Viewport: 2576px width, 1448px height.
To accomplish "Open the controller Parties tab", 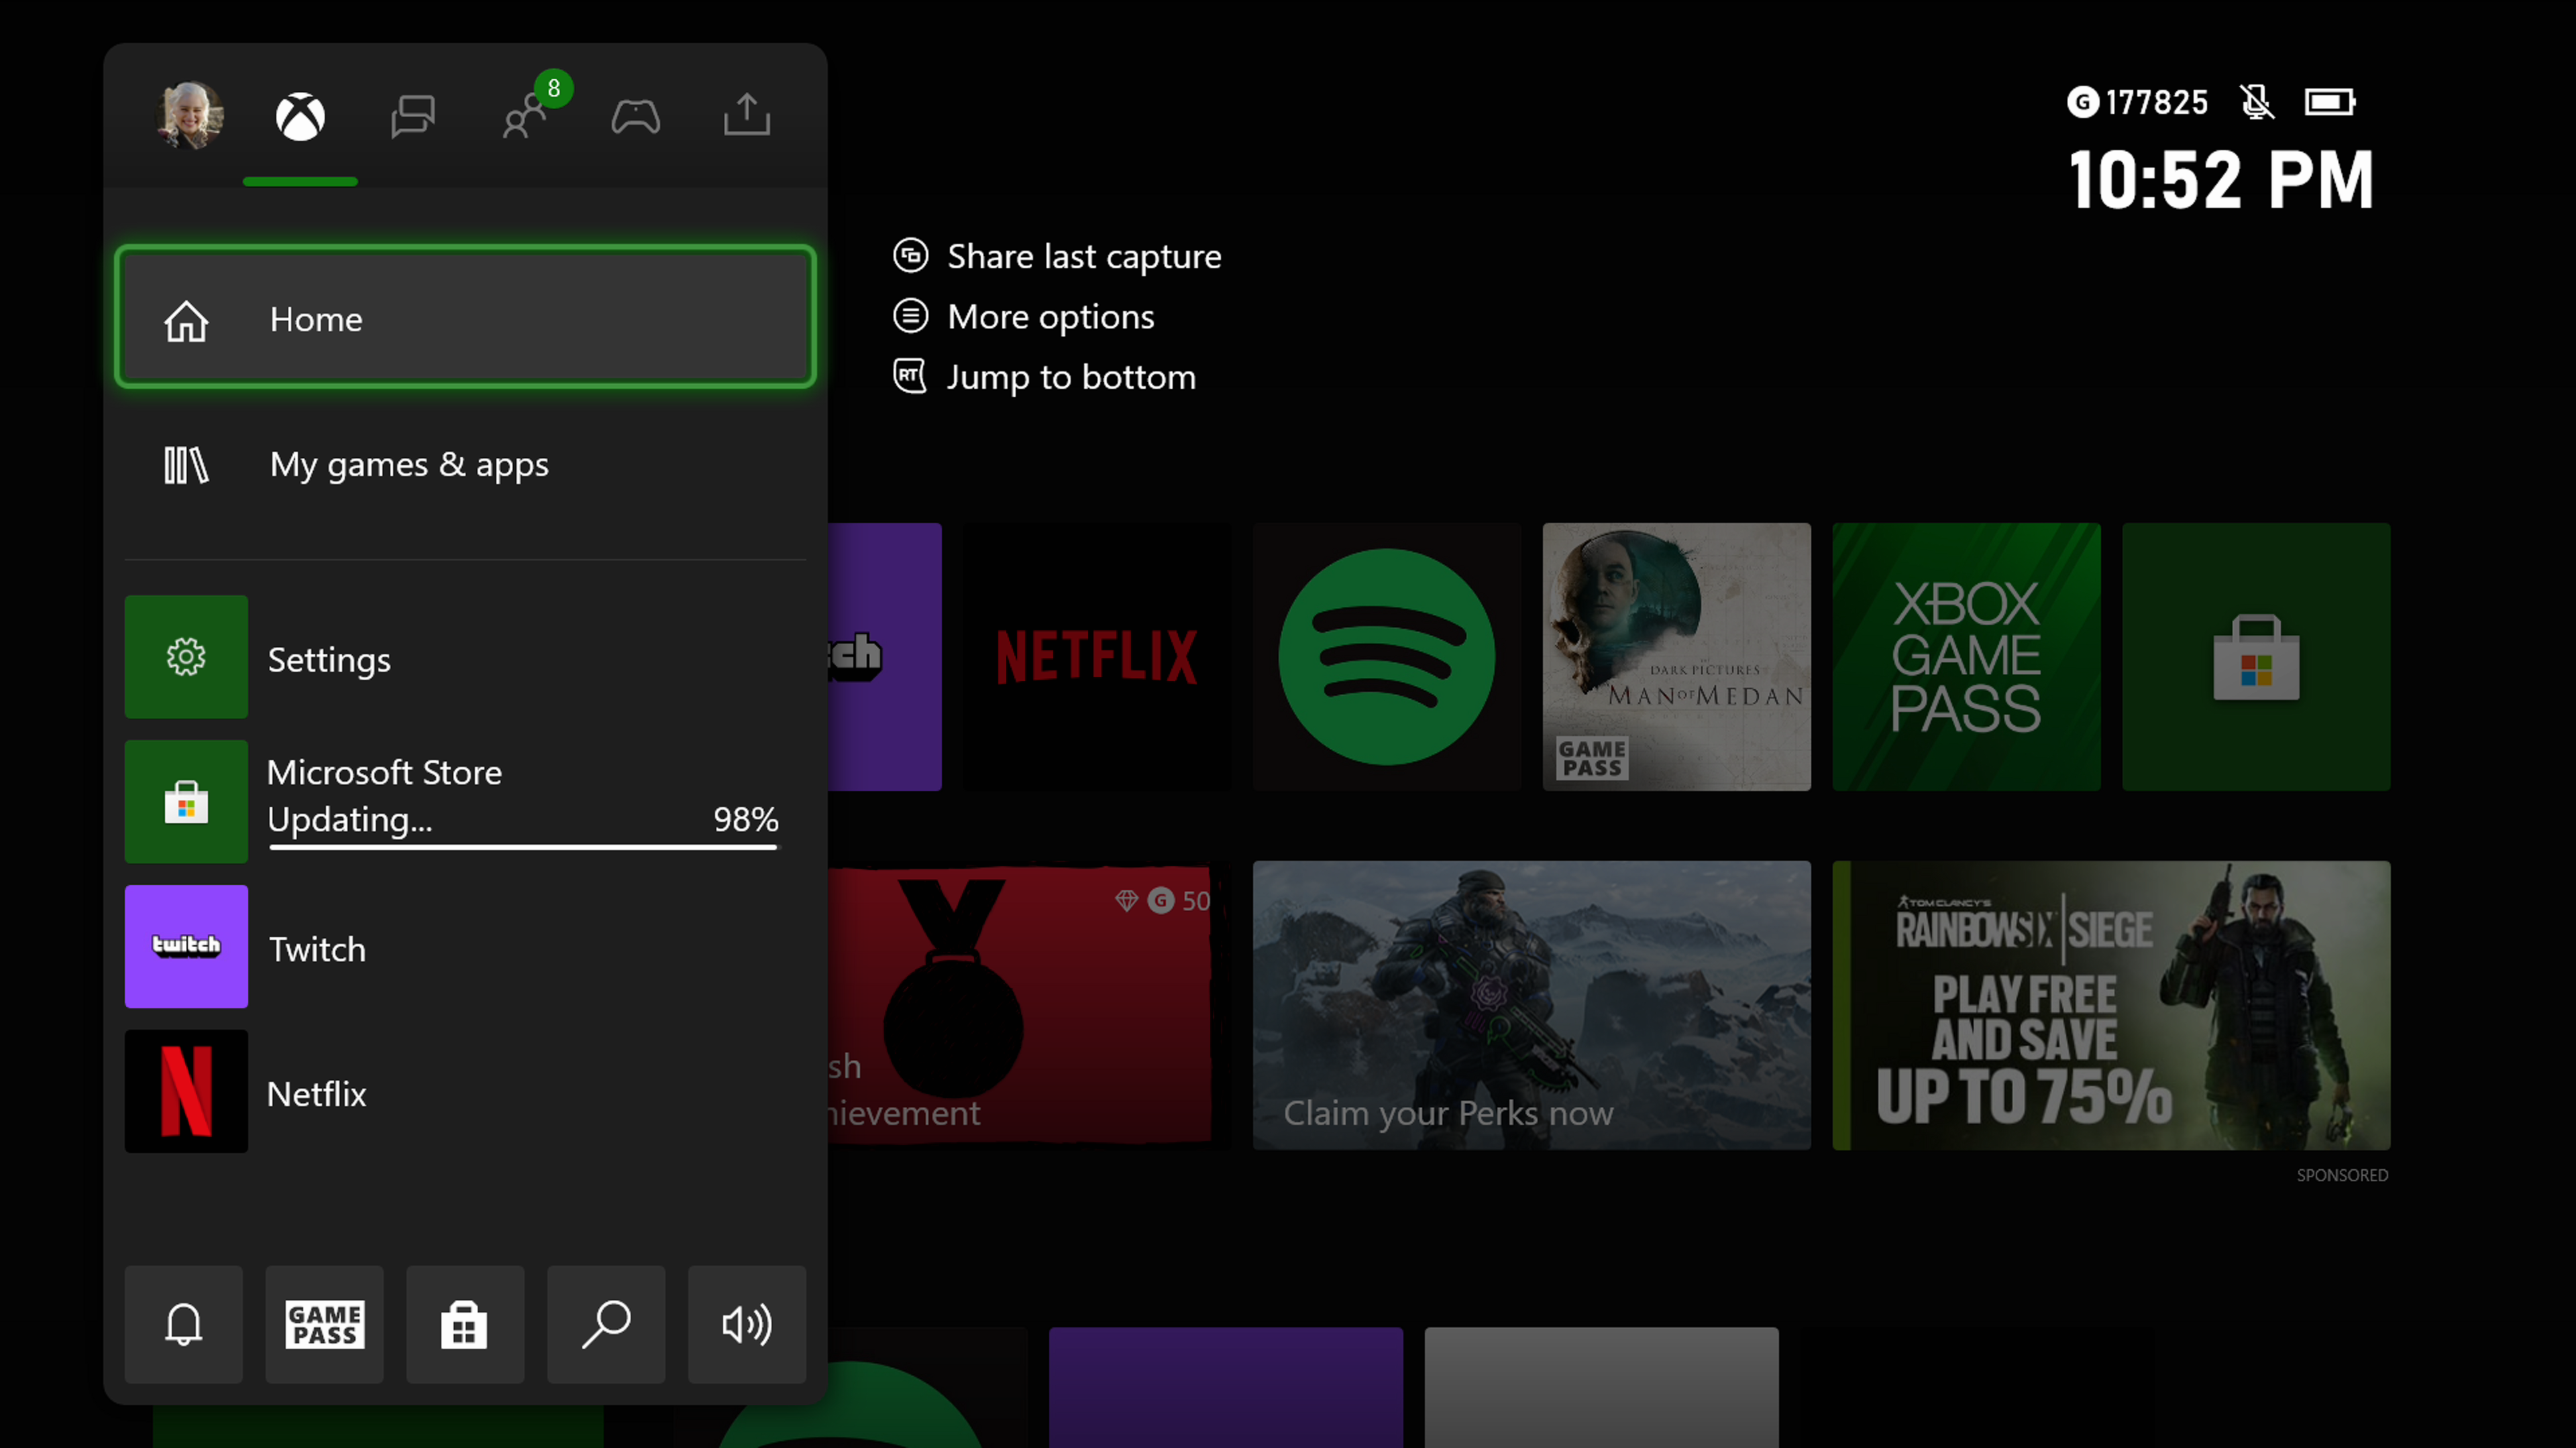I will click(x=636, y=117).
